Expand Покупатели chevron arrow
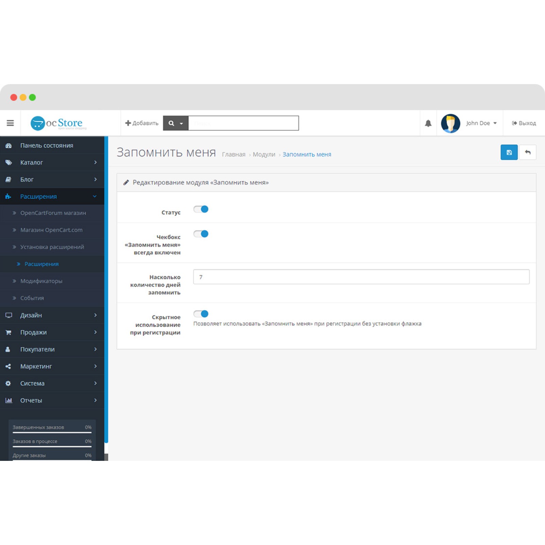 point(95,349)
